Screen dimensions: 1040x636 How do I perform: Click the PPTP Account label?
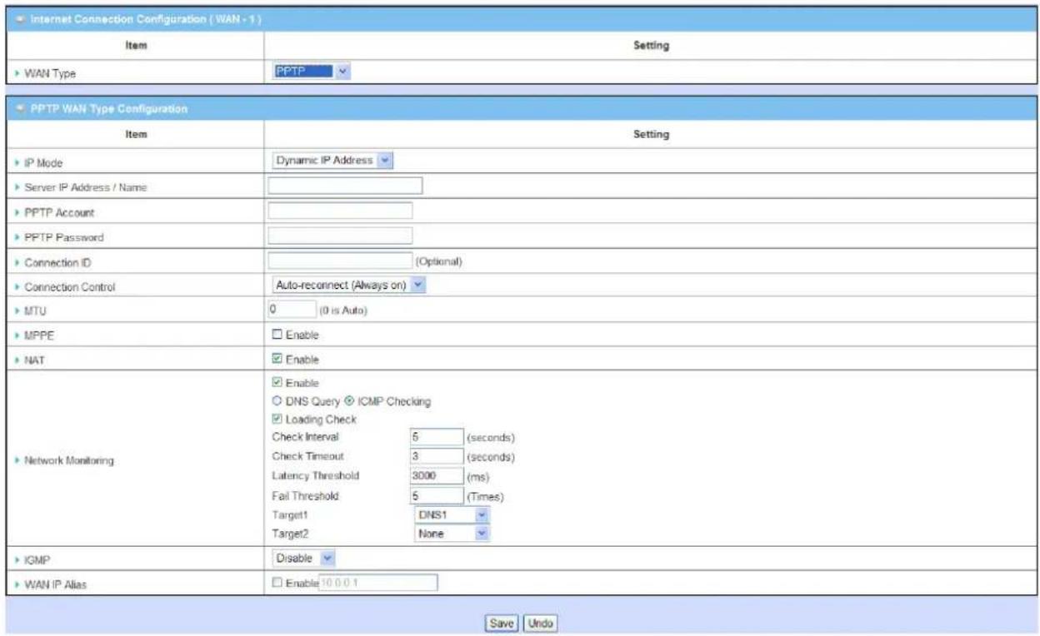point(60,213)
